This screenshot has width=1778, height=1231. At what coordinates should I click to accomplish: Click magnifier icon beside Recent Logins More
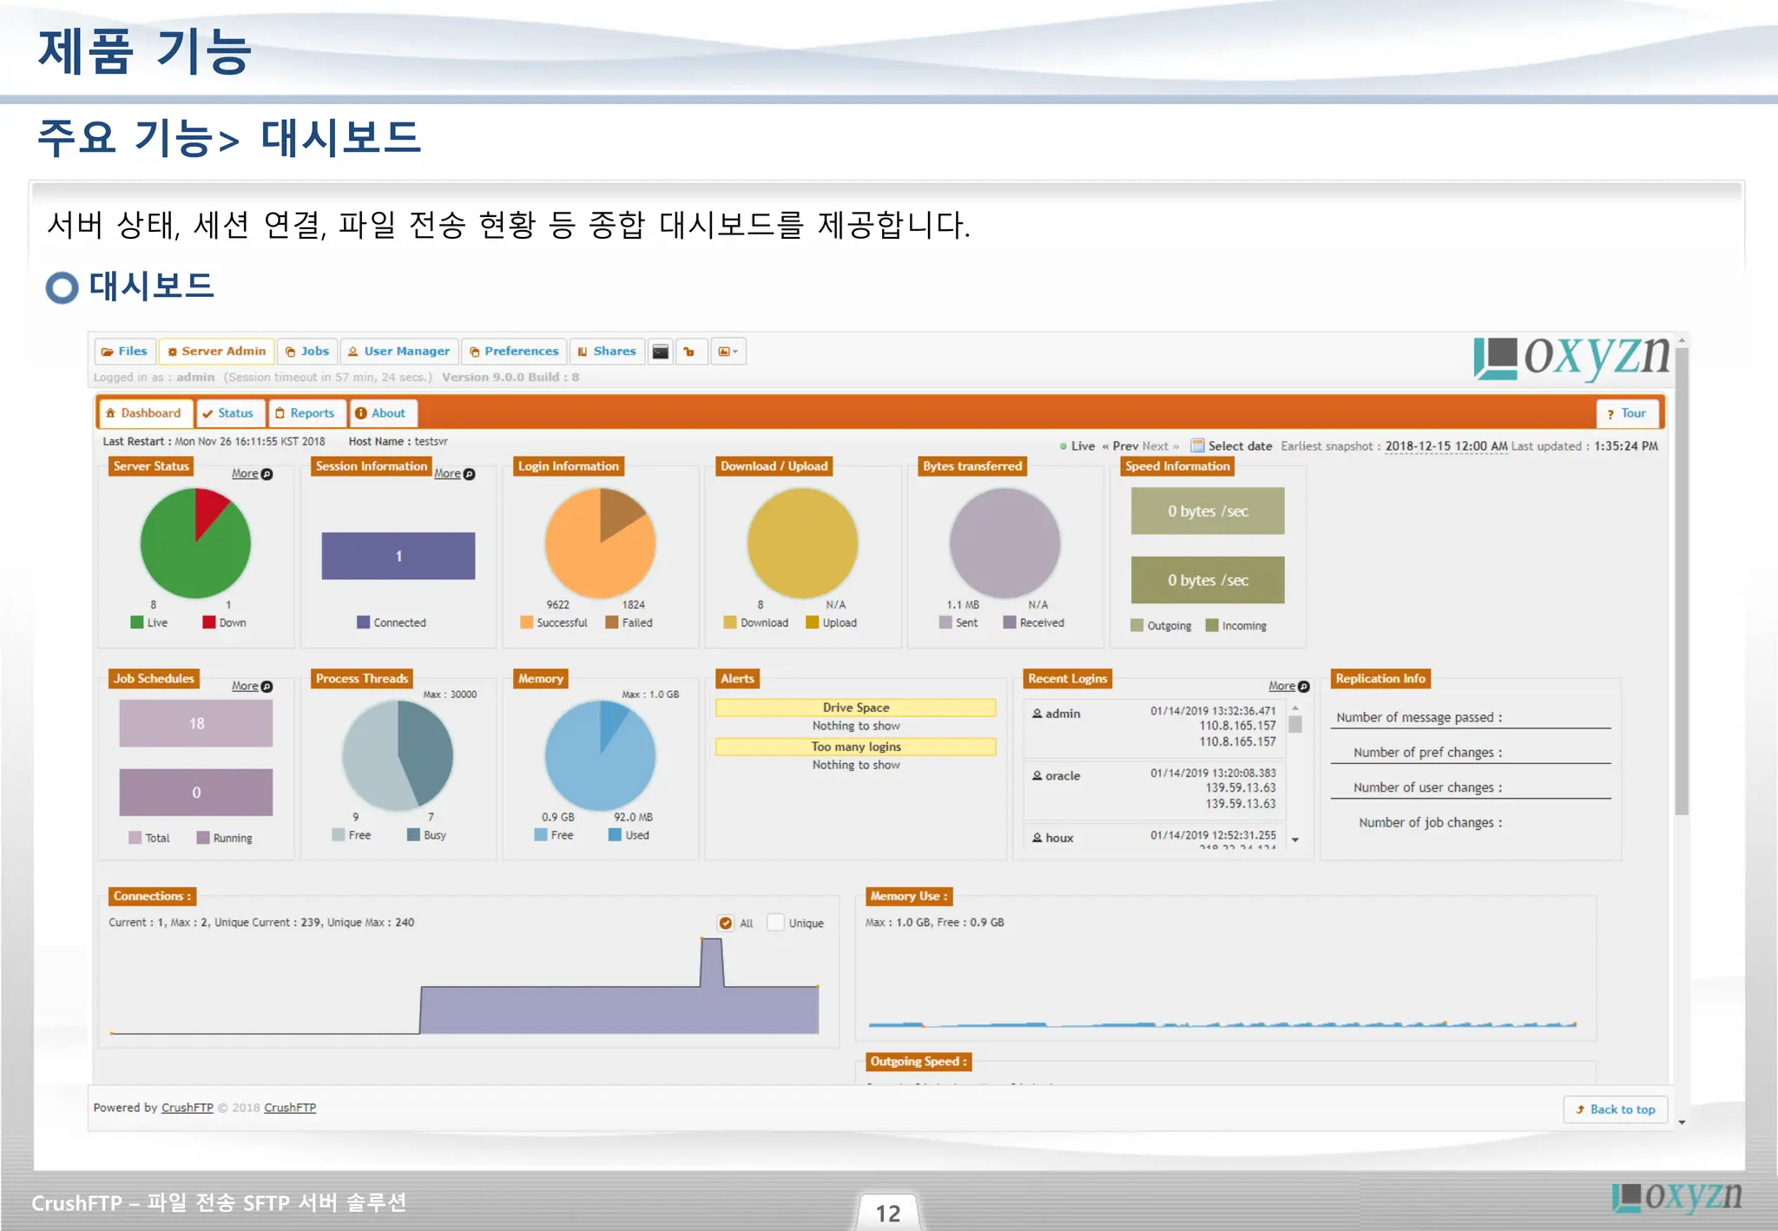[1304, 687]
